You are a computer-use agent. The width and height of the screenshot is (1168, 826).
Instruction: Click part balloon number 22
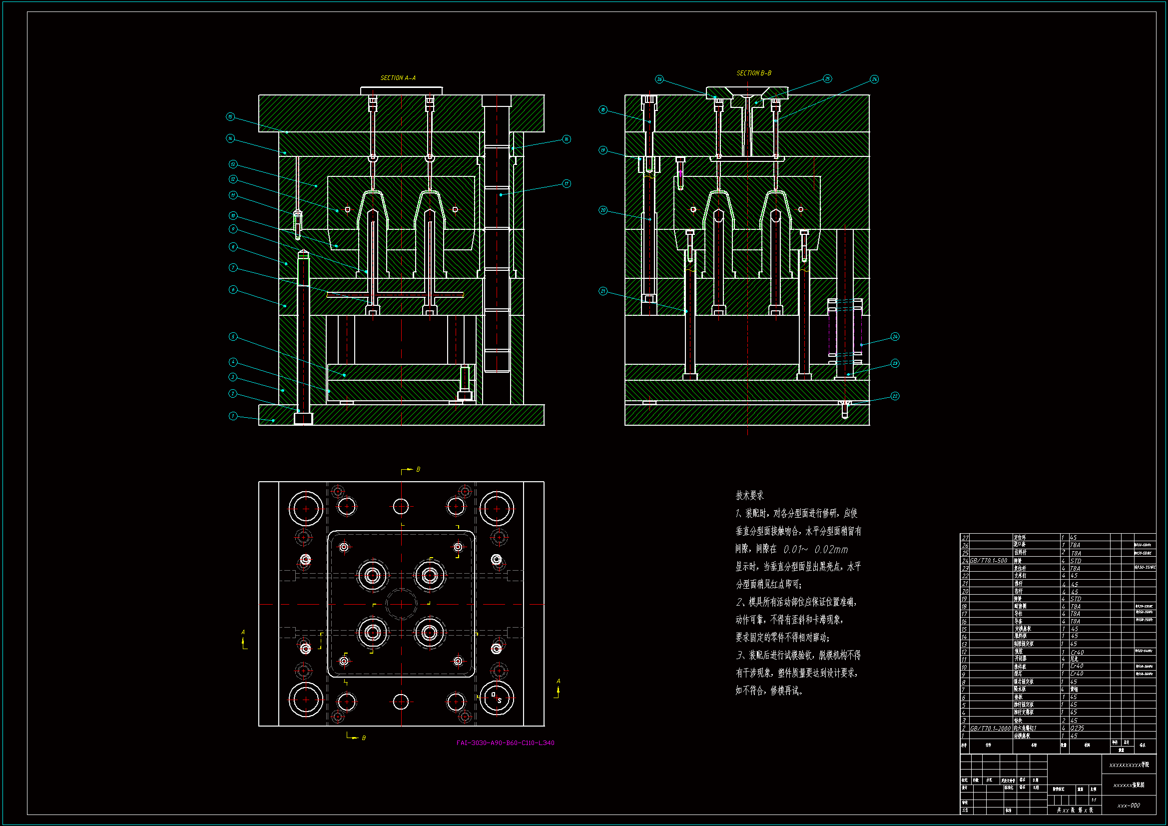pos(895,396)
